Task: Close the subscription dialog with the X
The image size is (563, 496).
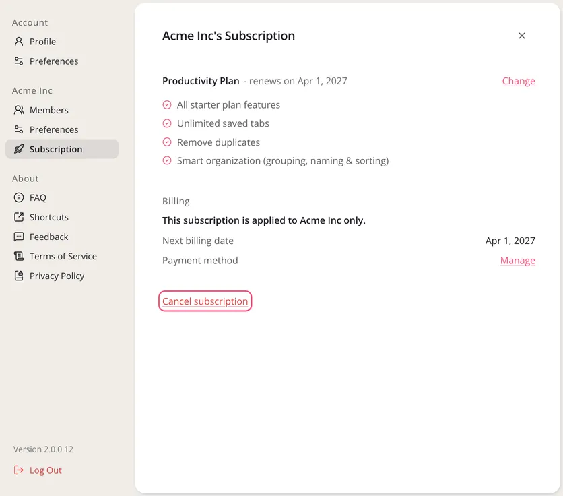Action: pos(522,36)
